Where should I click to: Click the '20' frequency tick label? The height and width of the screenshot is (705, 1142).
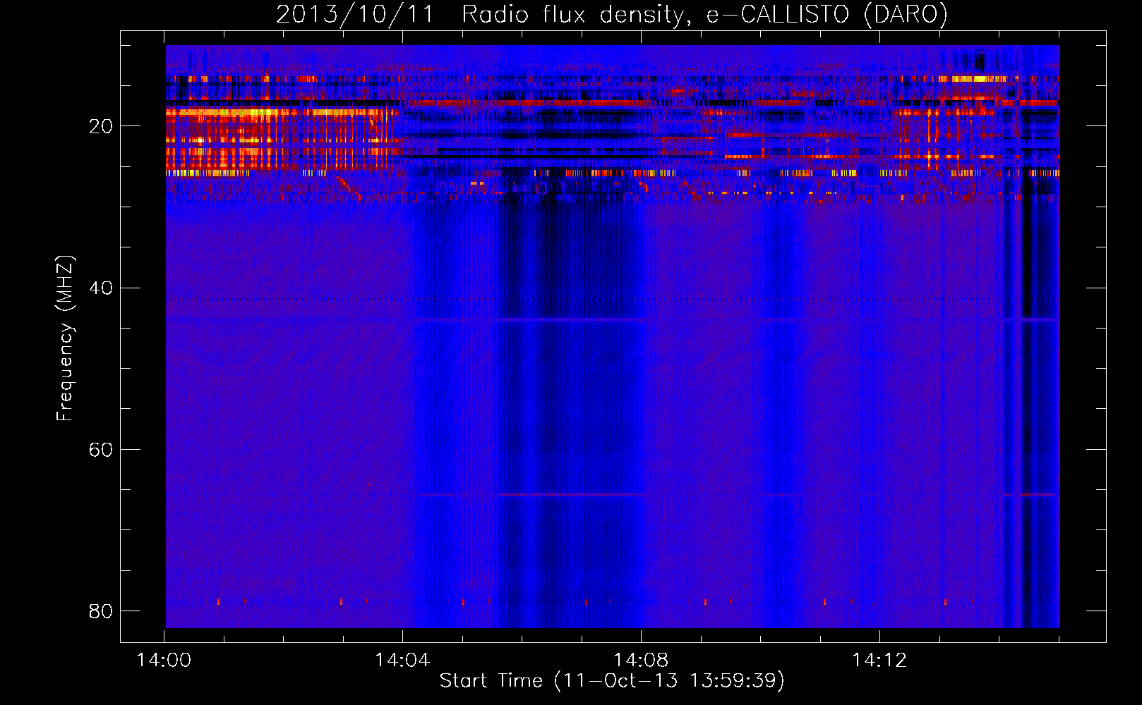click(101, 127)
